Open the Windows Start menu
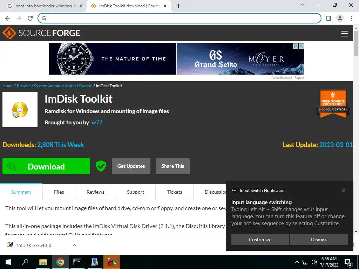Screen dimensions: 359x269 click(8, 262)
